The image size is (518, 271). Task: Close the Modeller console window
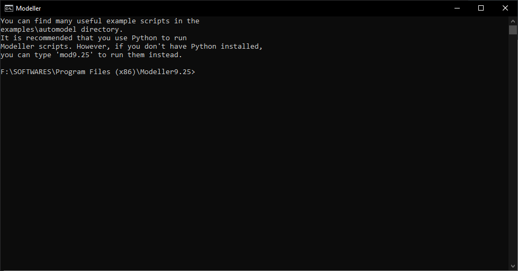point(505,8)
